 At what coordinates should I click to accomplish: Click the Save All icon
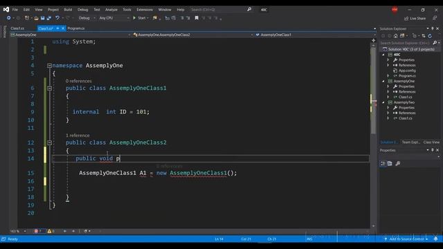(49, 18)
